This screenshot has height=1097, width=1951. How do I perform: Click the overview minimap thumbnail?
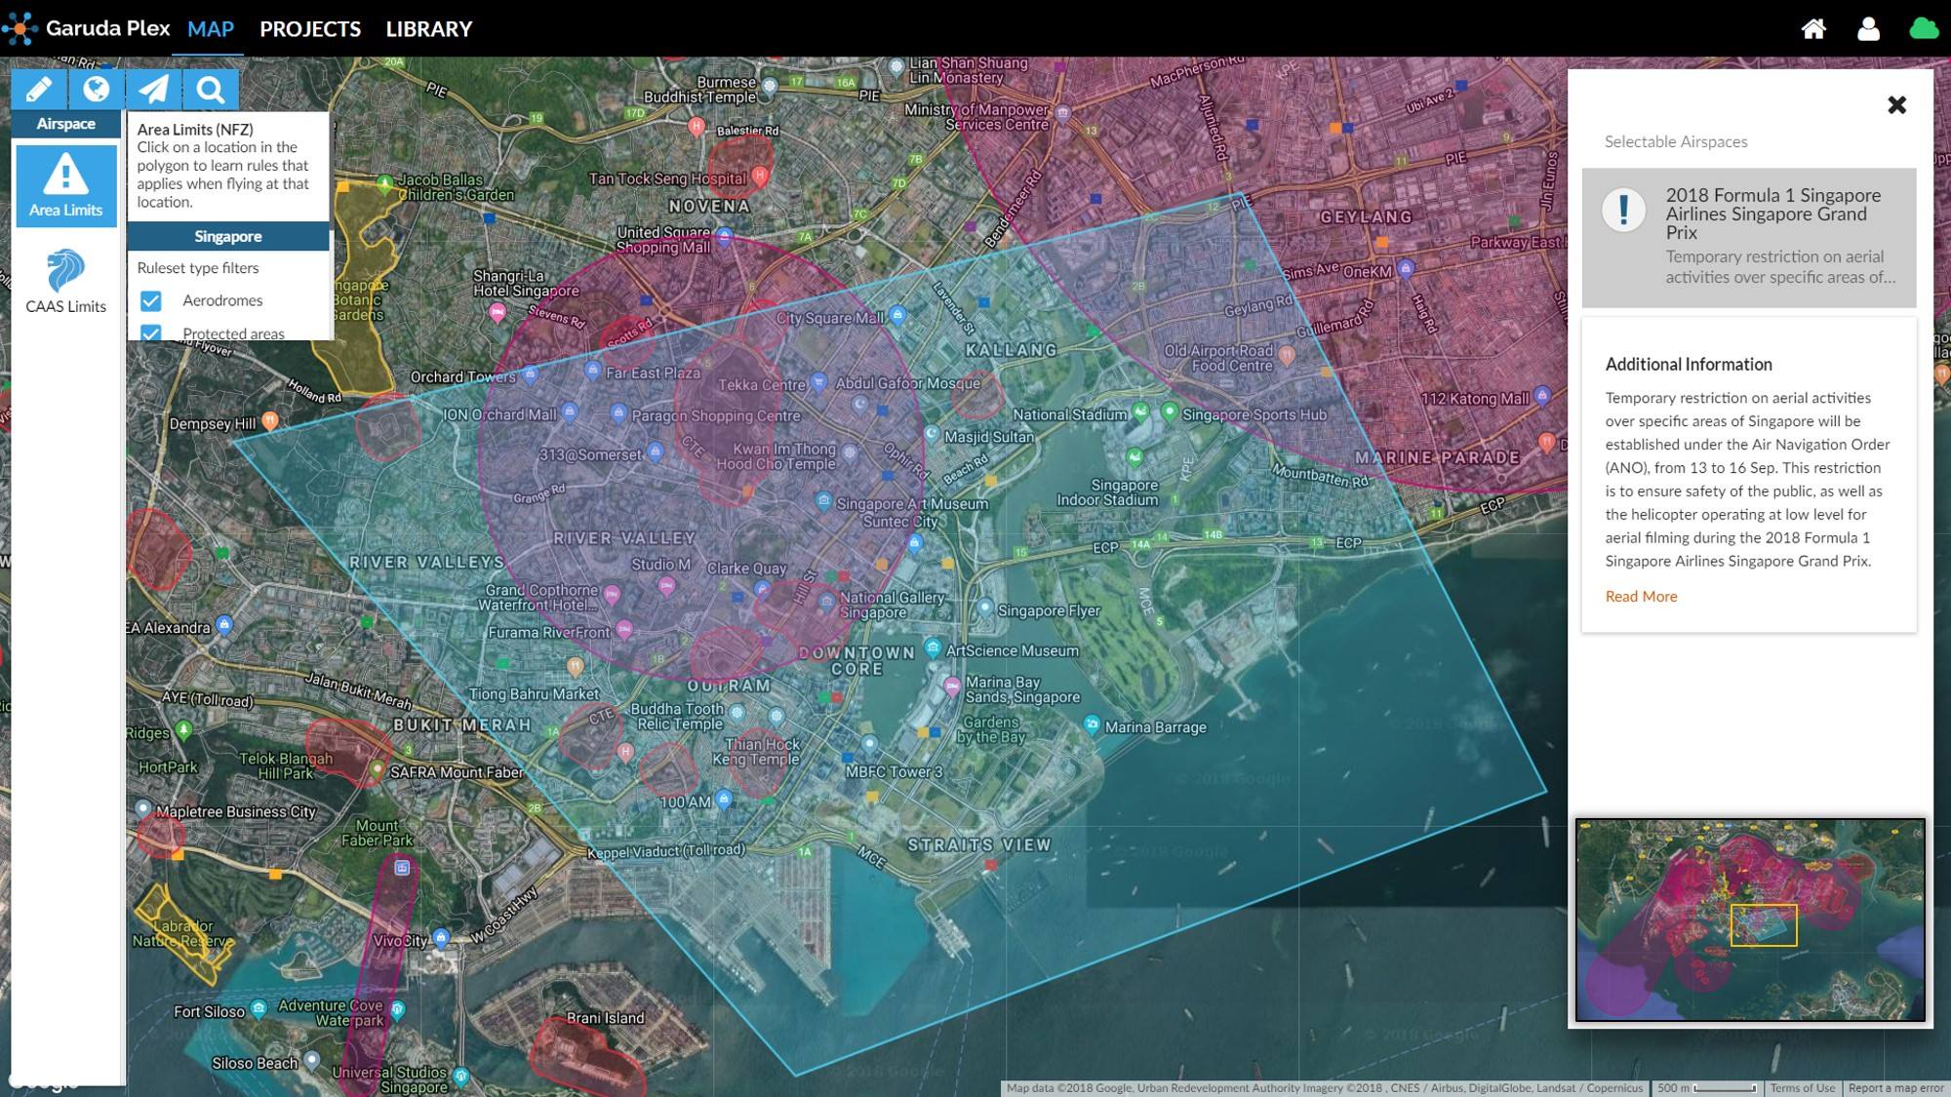[1751, 921]
